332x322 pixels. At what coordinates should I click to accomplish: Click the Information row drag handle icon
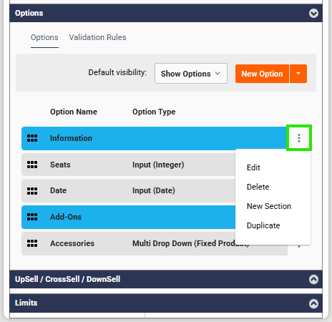[x=32, y=138]
